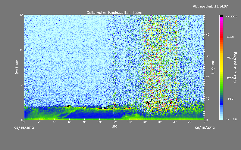Click the 10: hour tick label
Image resolution: width=241 pixels, height=150 pixels.
point(99,122)
